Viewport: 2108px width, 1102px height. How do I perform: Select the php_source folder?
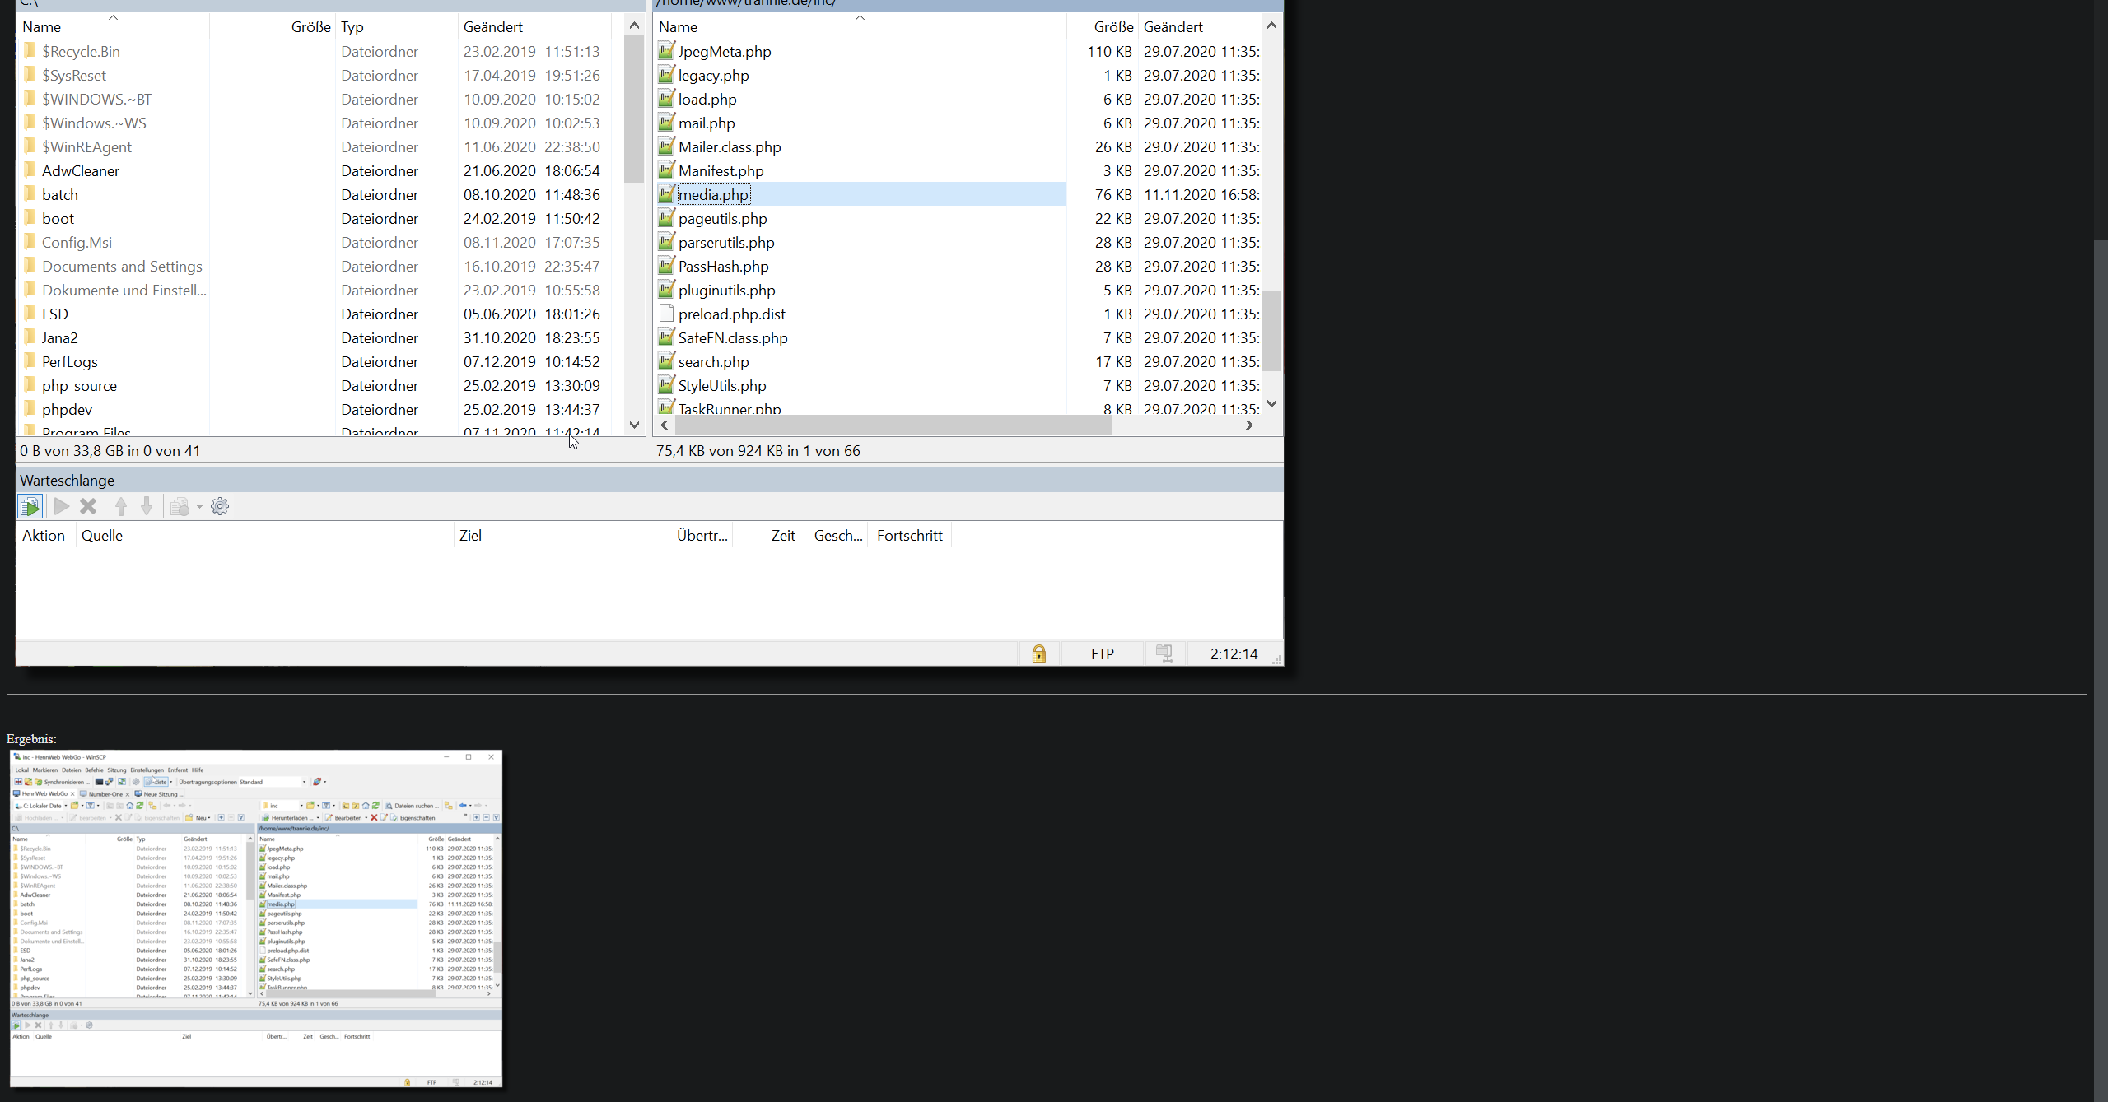tap(79, 386)
